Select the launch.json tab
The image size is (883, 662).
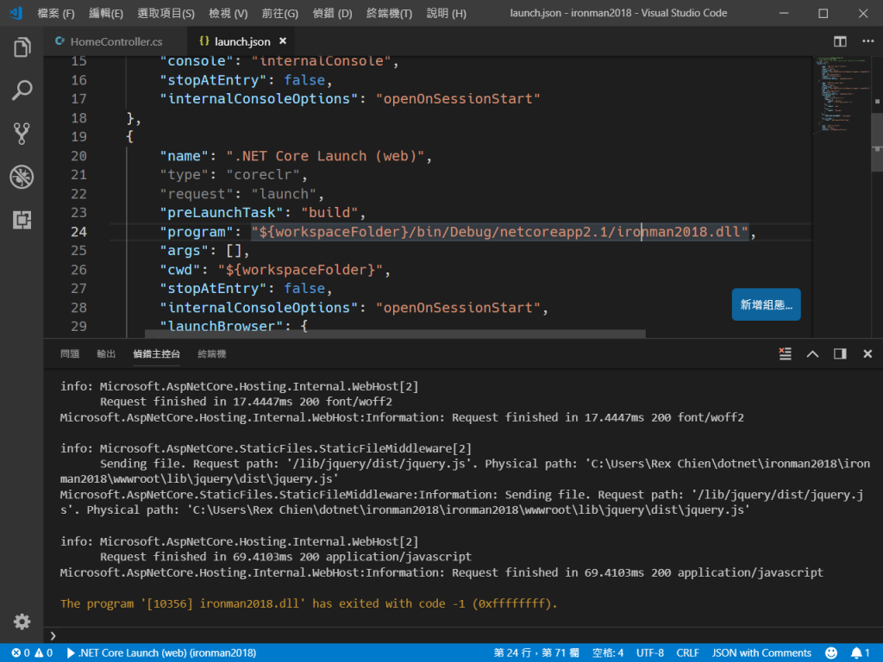coord(242,41)
